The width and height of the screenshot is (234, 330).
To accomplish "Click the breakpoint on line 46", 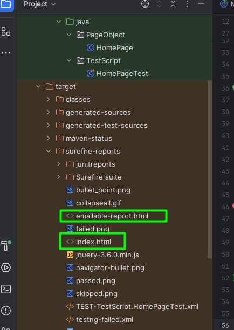I will tap(233, 205).
